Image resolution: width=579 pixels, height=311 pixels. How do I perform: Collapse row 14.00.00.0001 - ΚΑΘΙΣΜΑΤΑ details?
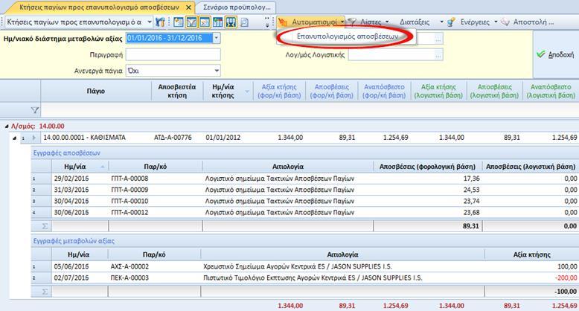(x=14, y=138)
